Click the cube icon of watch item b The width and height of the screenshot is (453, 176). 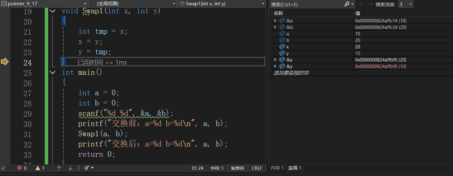coord(282,40)
